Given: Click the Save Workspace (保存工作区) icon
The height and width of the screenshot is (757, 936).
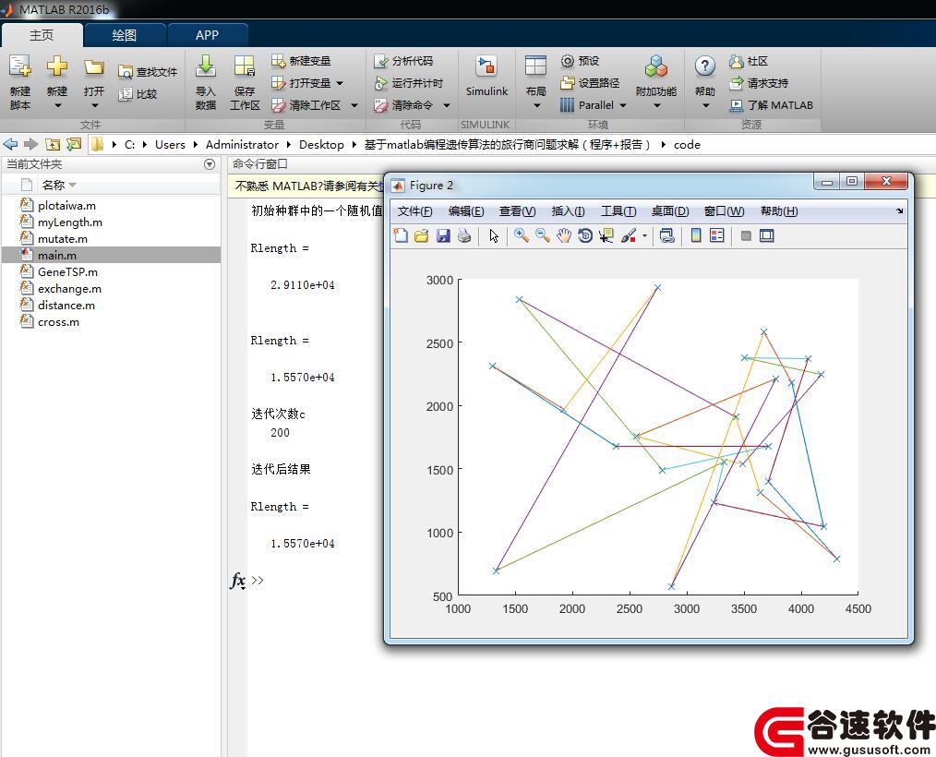Looking at the screenshot, I should pyautogui.click(x=245, y=67).
